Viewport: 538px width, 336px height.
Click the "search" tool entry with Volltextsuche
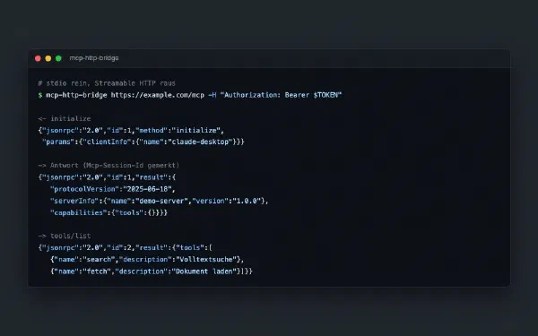click(147, 260)
